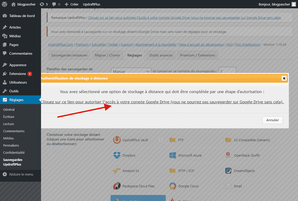Open Sauvegardes UpdraftPlus submenu item
The width and height of the screenshot is (298, 201).
point(13,162)
